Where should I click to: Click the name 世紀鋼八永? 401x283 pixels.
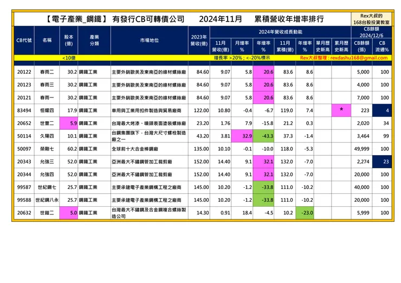point(47,200)
